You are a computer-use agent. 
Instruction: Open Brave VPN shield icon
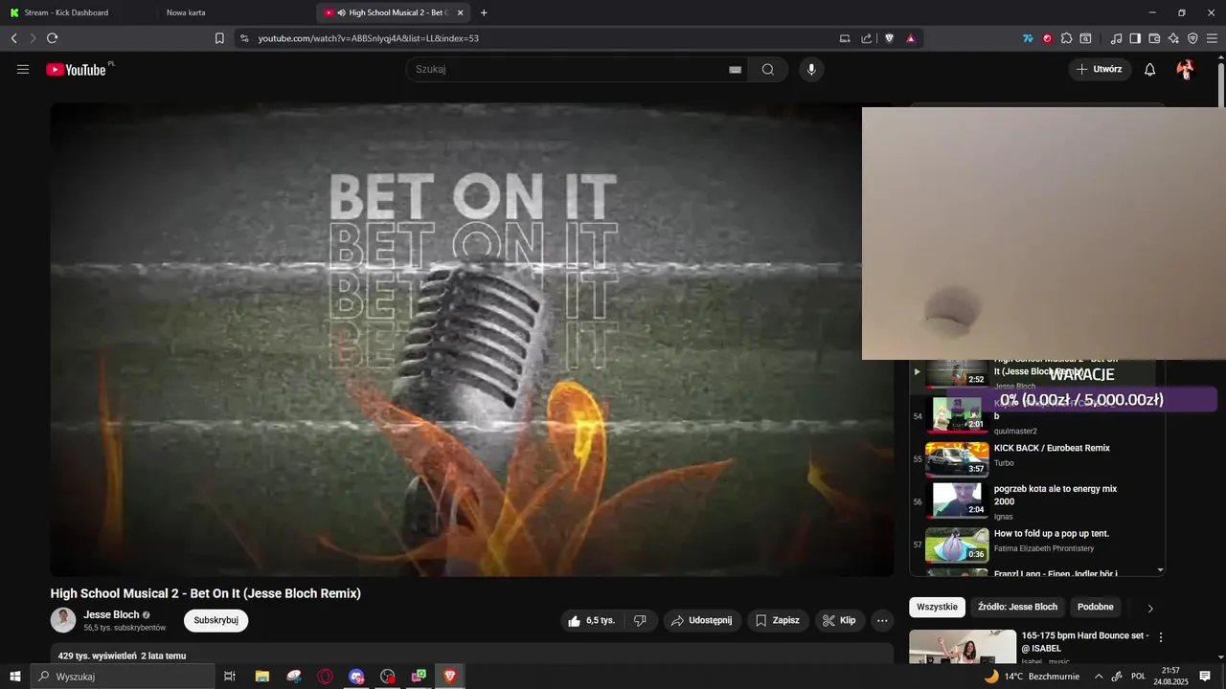coord(1192,38)
